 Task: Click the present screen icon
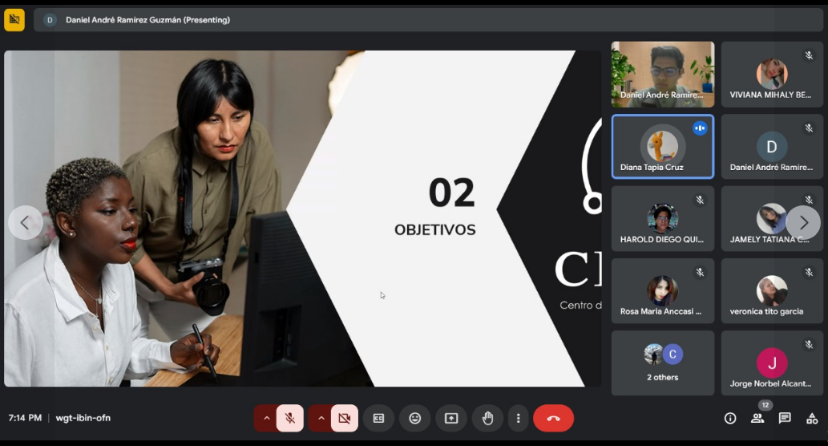451,418
